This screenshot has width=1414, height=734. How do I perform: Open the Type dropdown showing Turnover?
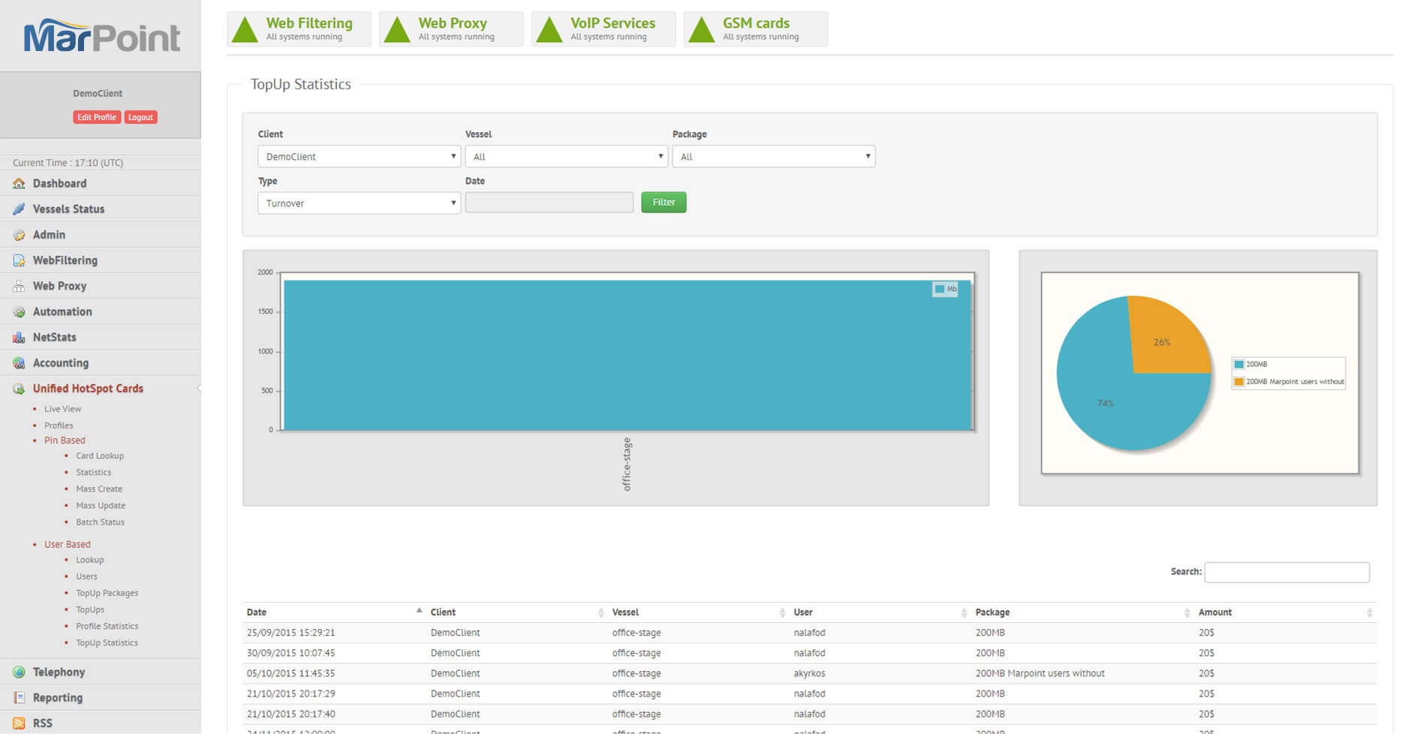pyautogui.click(x=359, y=203)
